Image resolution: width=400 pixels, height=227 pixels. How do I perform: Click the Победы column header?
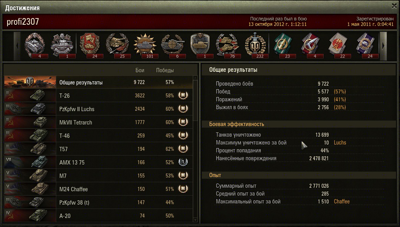(165, 70)
